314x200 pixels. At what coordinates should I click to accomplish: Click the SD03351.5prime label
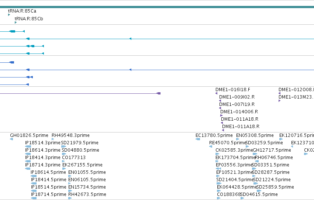(x=270, y=165)
